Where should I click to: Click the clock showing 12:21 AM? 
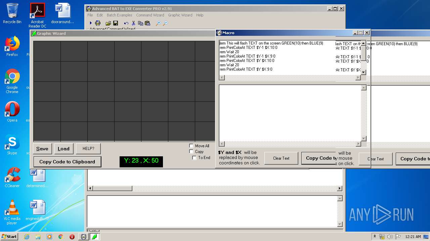(413, 237)
